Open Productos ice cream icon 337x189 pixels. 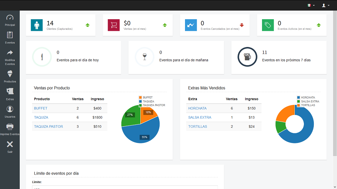pyautogui.click(x=10, y=74)
